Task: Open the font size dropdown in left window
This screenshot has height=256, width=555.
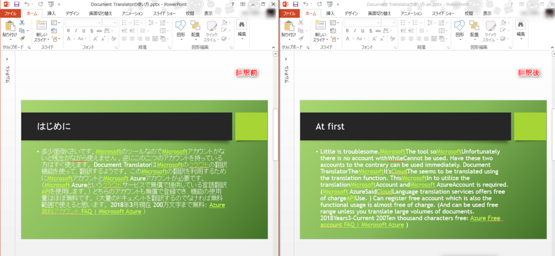Action: tap(114, 23)
